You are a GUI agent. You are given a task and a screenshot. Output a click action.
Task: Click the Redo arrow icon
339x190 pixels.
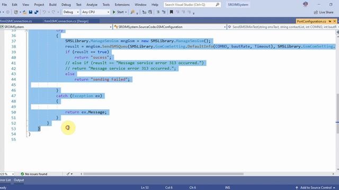click(x=53, y=12)
